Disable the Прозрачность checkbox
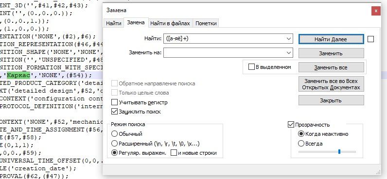Screen dimensions: 387x179 pos(291,125)
